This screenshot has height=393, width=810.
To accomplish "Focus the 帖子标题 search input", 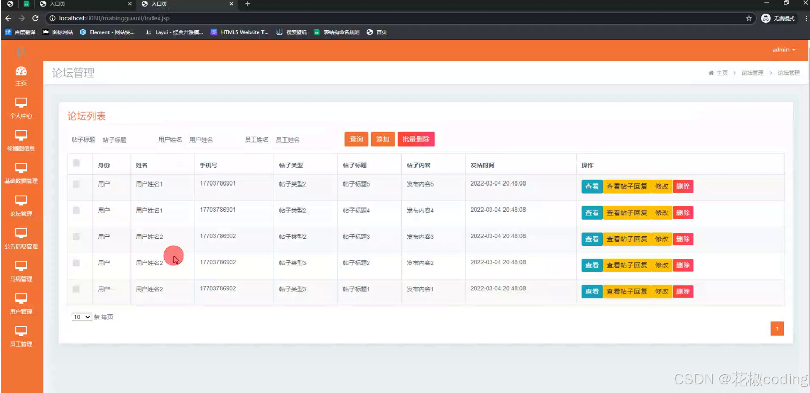I will click(125, 140).
